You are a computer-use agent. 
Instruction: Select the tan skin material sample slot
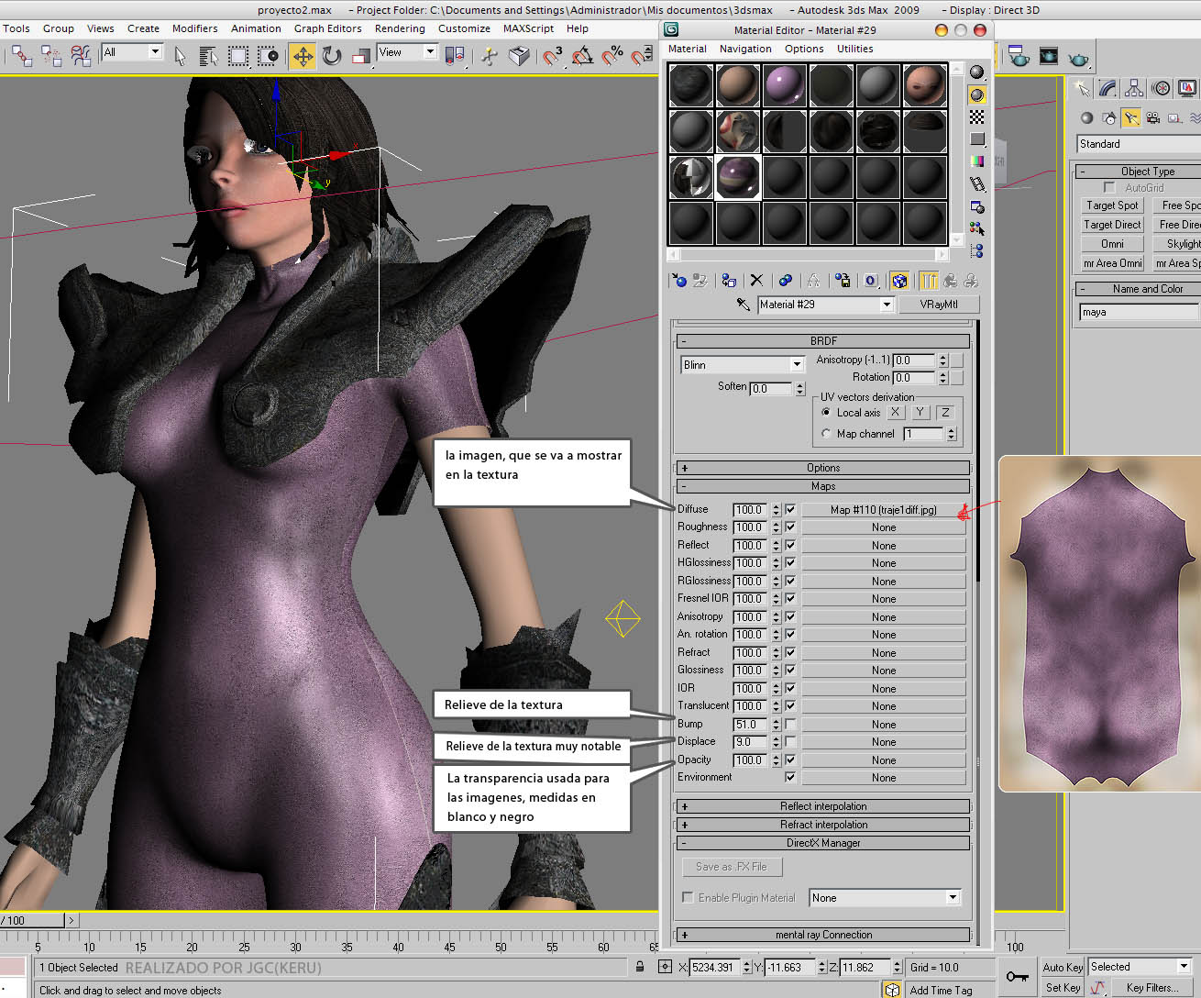(737, 85)
